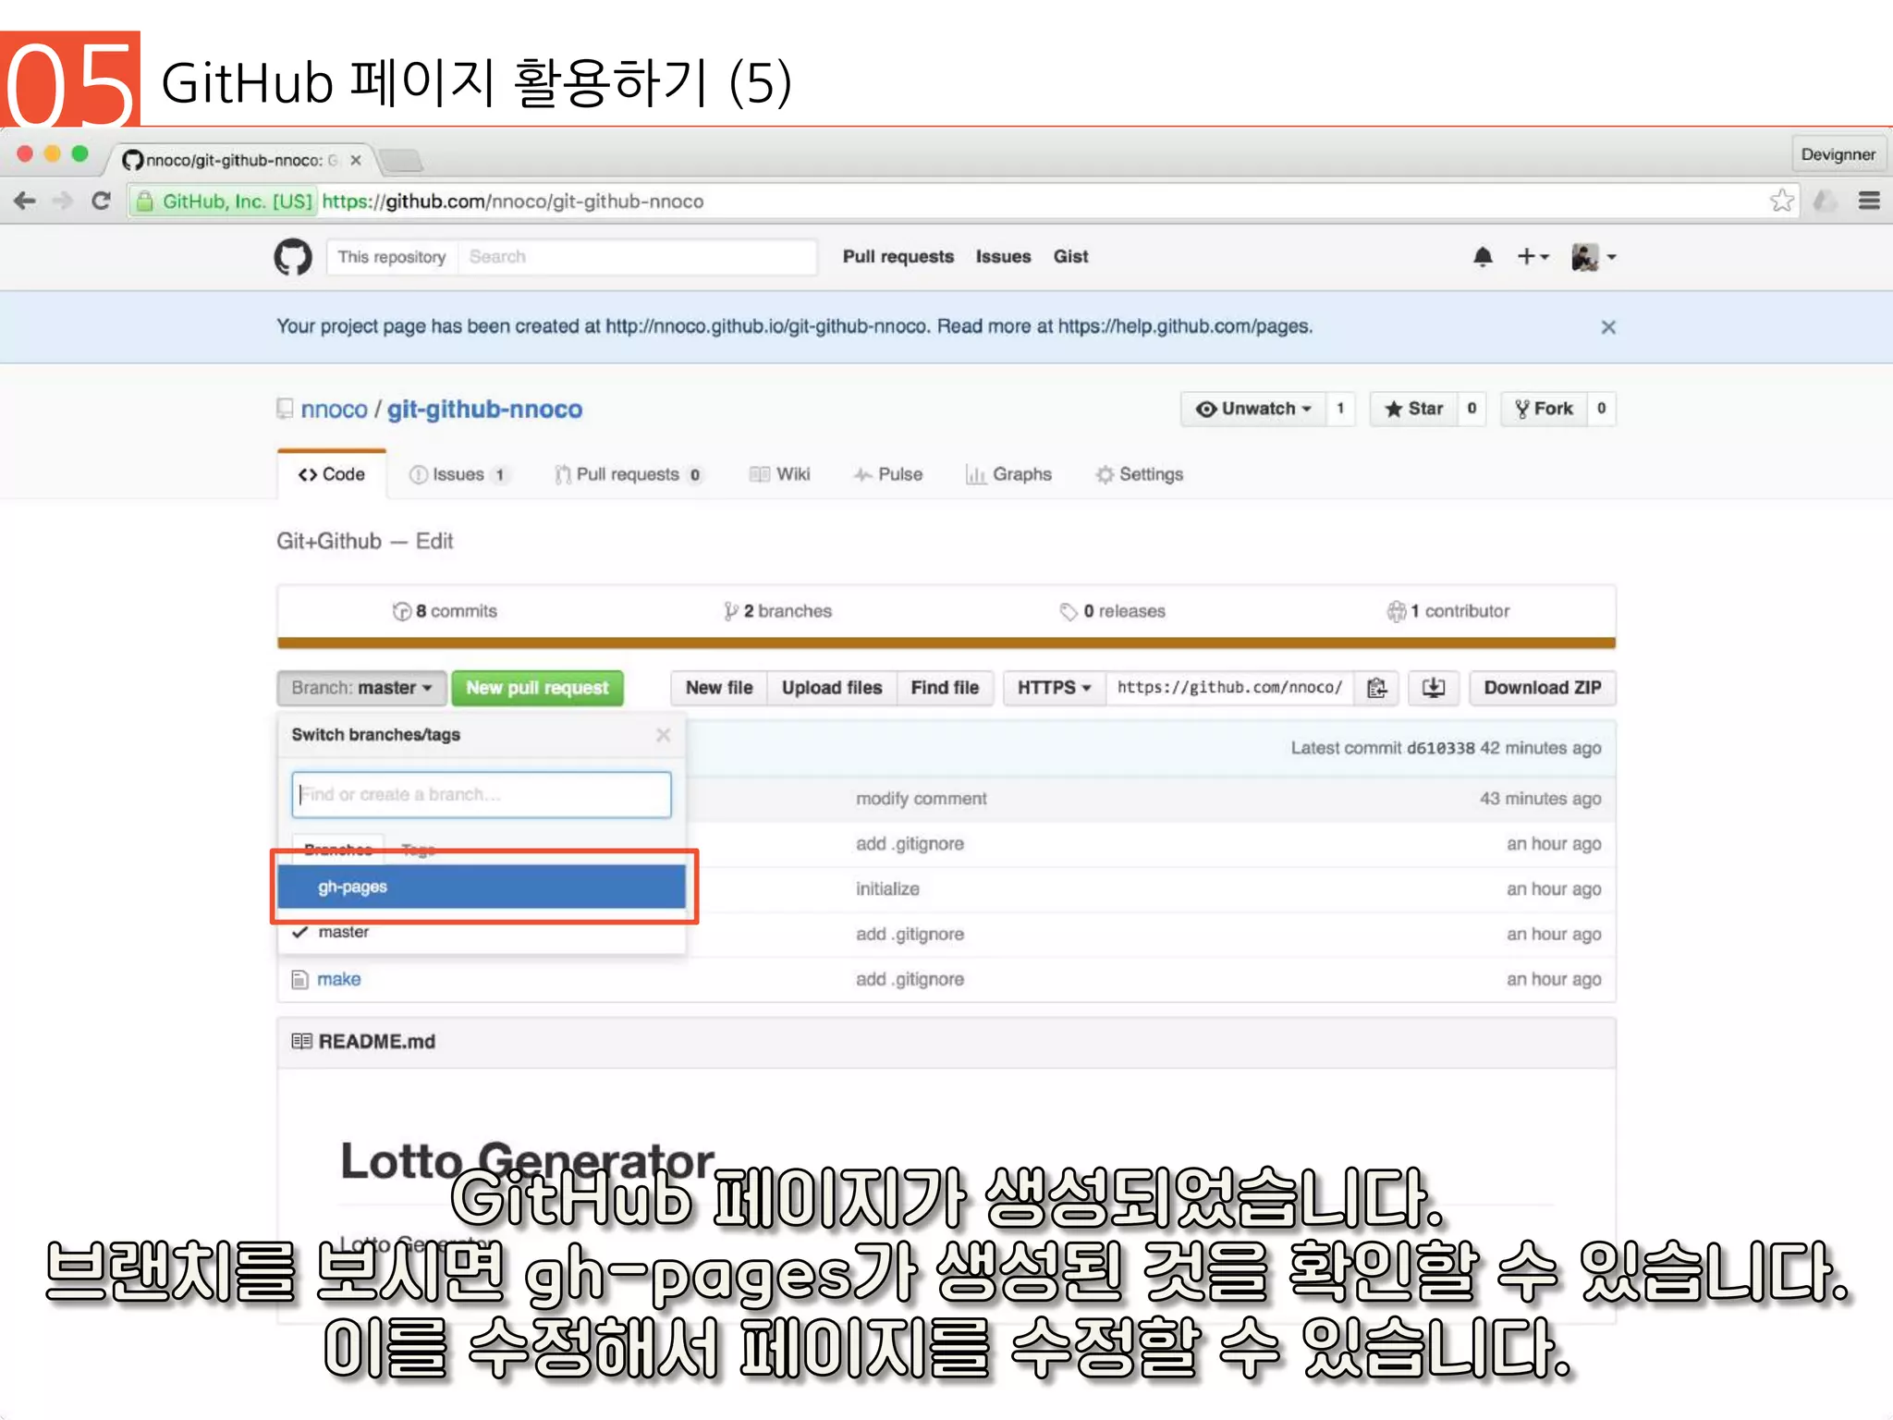Open Chrome hamburger menu
Screen dimensions: 1893x1420
coord(1869,201)
